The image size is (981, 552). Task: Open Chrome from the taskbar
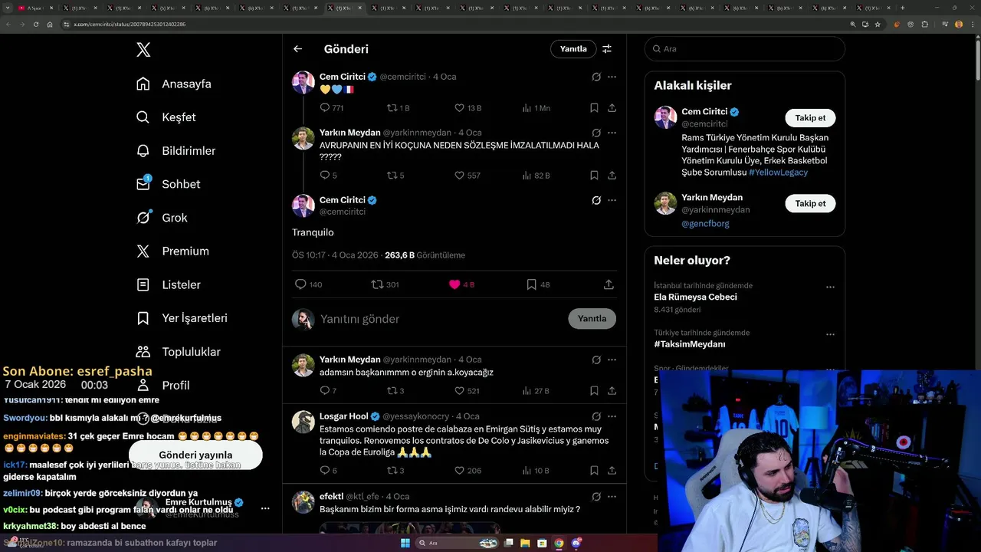[559, 543]
